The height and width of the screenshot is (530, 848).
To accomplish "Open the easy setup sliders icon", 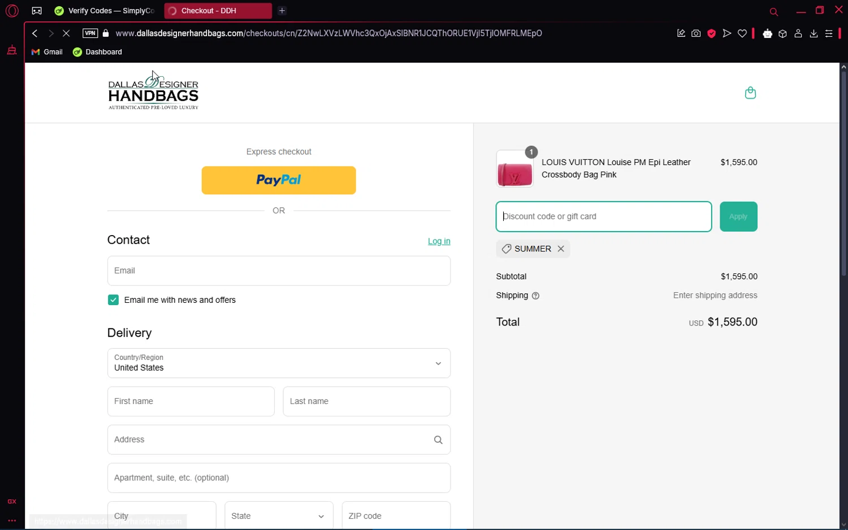I will (x=829, y=33).
